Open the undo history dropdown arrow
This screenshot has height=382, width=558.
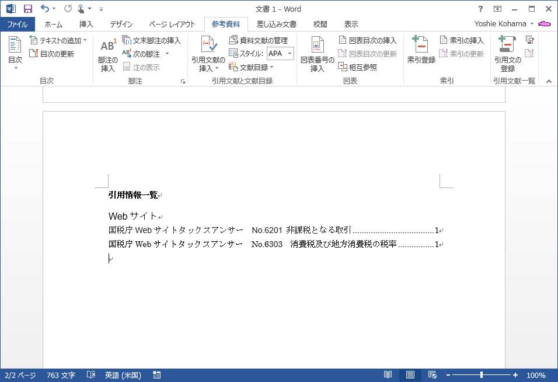pyautogui.click(x=54, y=9)
